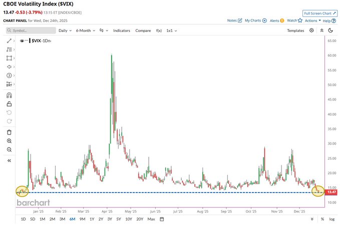
Task: Select the trend line drawing tool
Action: click(9, 40)
